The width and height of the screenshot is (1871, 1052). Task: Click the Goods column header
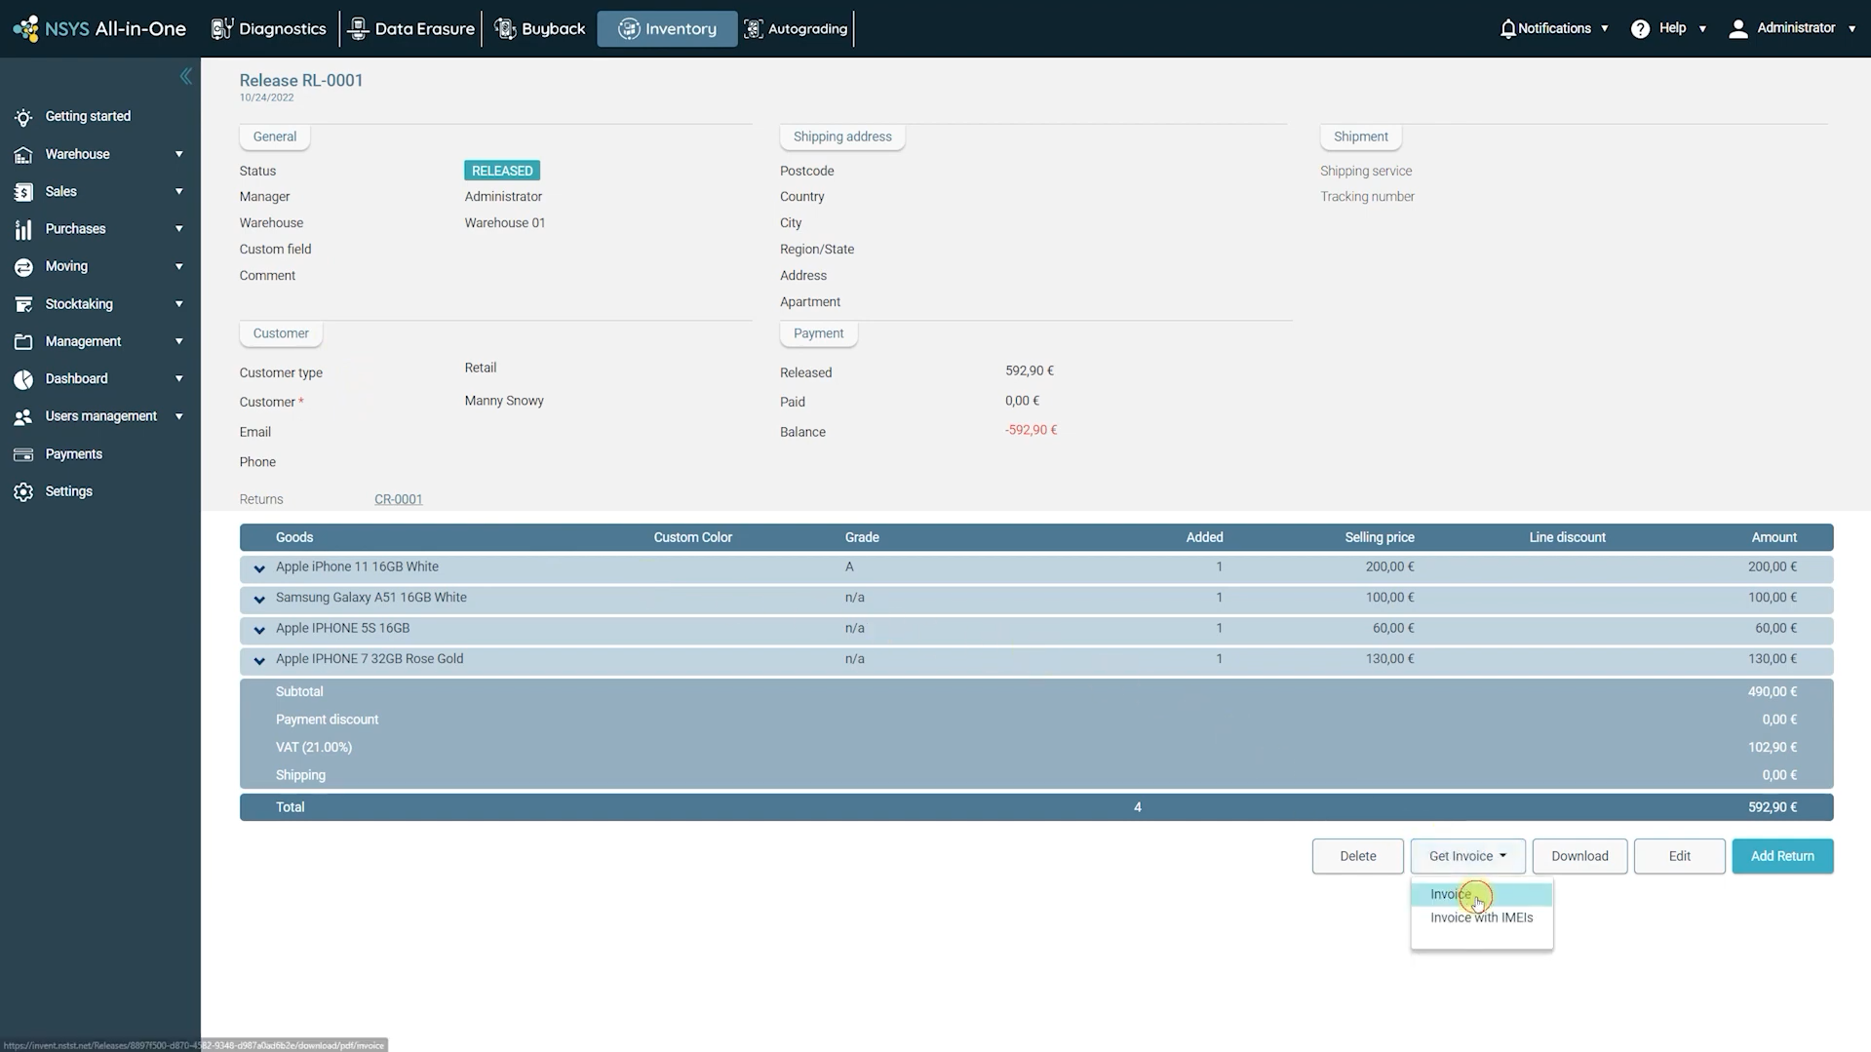294,537
